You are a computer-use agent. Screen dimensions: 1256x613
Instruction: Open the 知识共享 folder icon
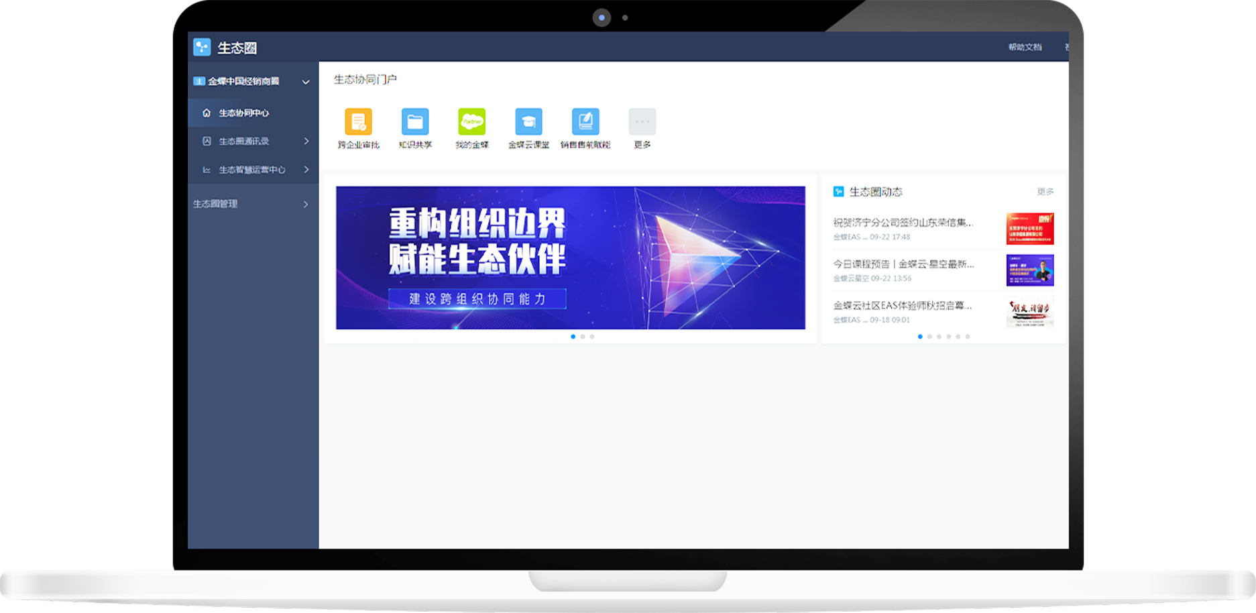coord(415,122)
